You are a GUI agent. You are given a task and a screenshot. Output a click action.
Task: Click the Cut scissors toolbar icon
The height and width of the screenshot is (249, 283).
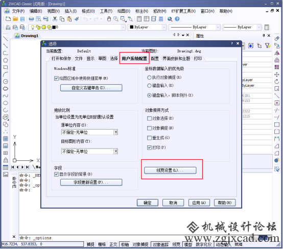click(x=55, y=19)
